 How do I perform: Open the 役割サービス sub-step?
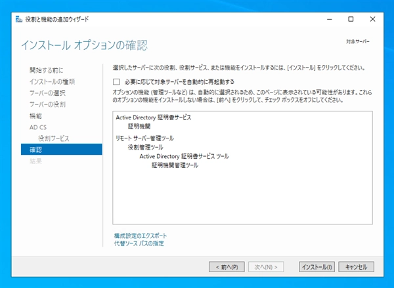[54, 138]
